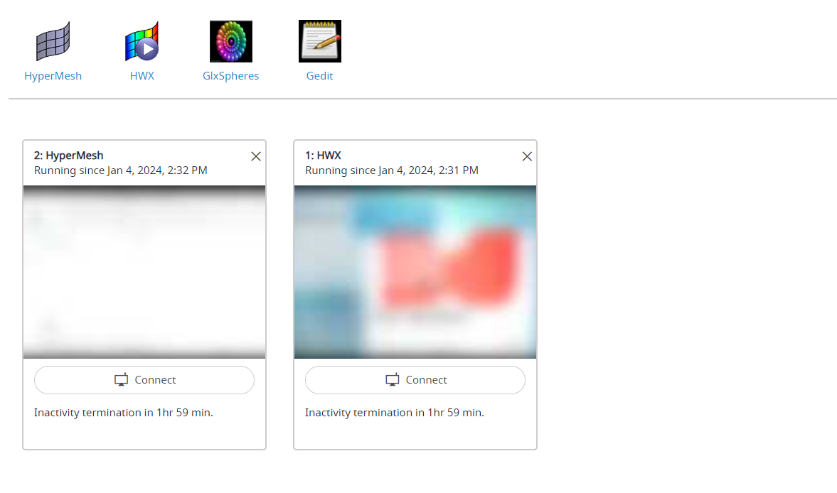Click monitor icon in HyperMesh Connect button
The width and height of the screenshot is (837, 493).
[121, 380]
